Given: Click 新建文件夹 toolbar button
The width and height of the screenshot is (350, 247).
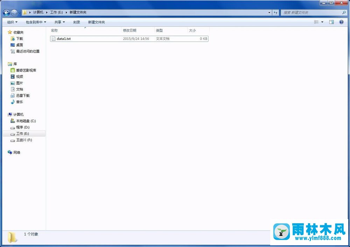Looking at the screenshot, I should pyautogui.click(x=97, y=22).
